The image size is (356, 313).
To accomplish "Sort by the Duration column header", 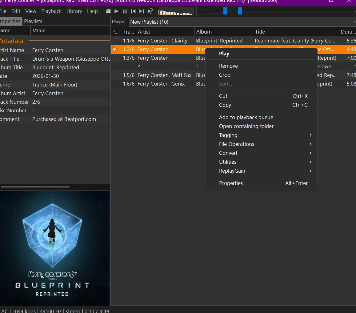I will pyautogui.click(x=347, y=32).
